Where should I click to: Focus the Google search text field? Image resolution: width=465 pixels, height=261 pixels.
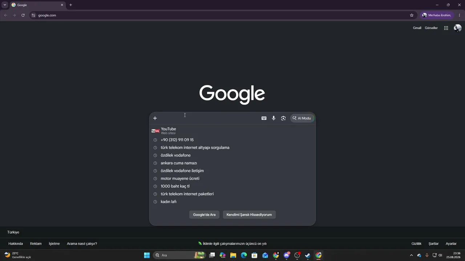point(209,118)
